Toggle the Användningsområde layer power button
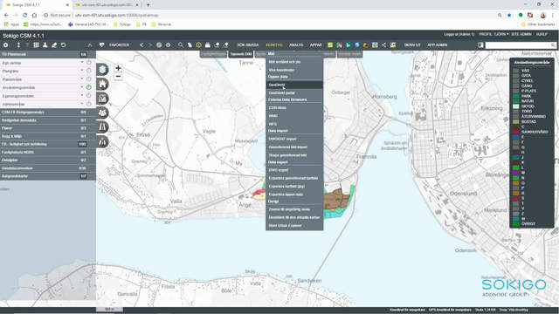This screenshot has height=314, width=559. (89, 87)
